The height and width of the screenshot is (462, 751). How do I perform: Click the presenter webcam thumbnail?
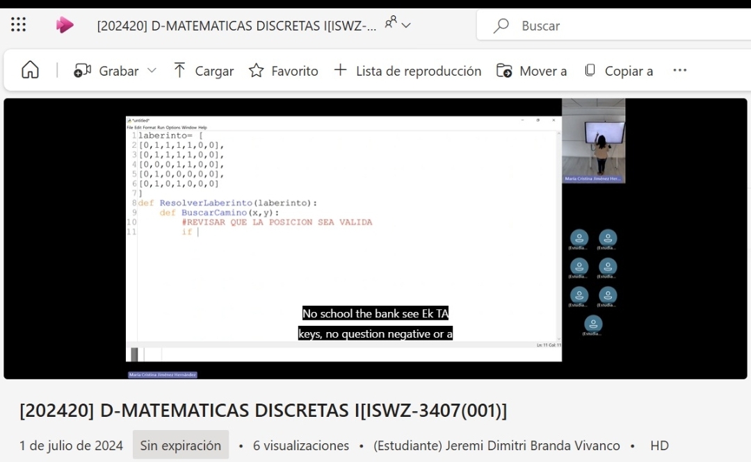(593, 140)
